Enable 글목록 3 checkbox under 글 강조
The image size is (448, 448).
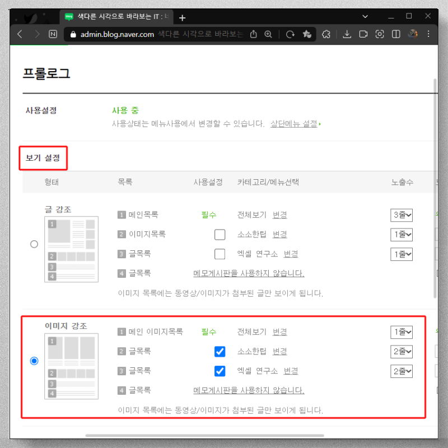220,254
